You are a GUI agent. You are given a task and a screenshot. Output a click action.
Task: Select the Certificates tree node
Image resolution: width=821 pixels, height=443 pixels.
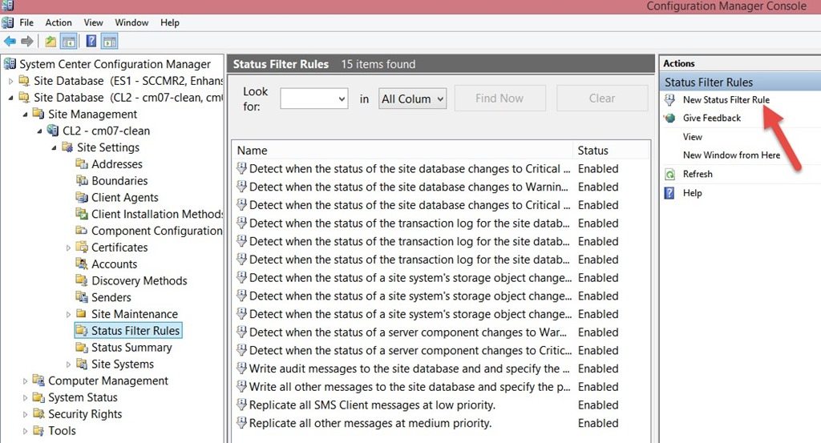point(119,248)
